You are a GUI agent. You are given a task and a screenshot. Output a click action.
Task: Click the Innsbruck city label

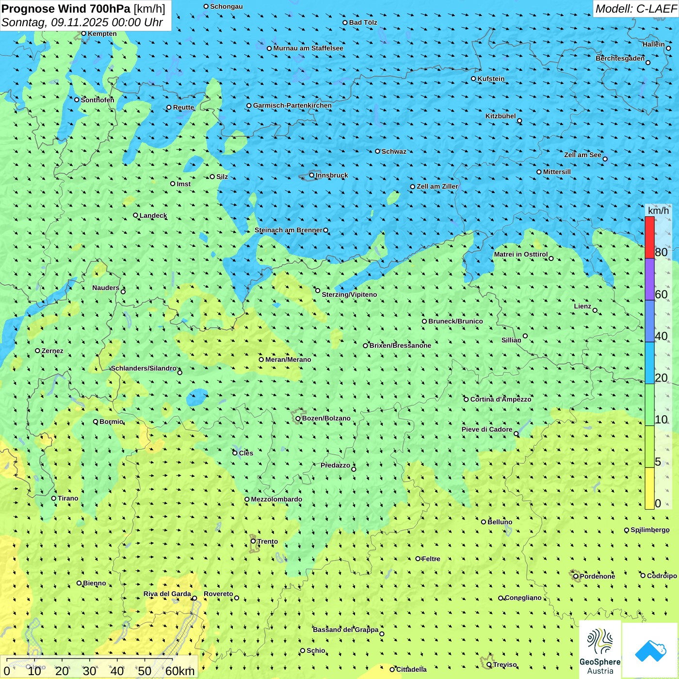[x=332, y=175]
